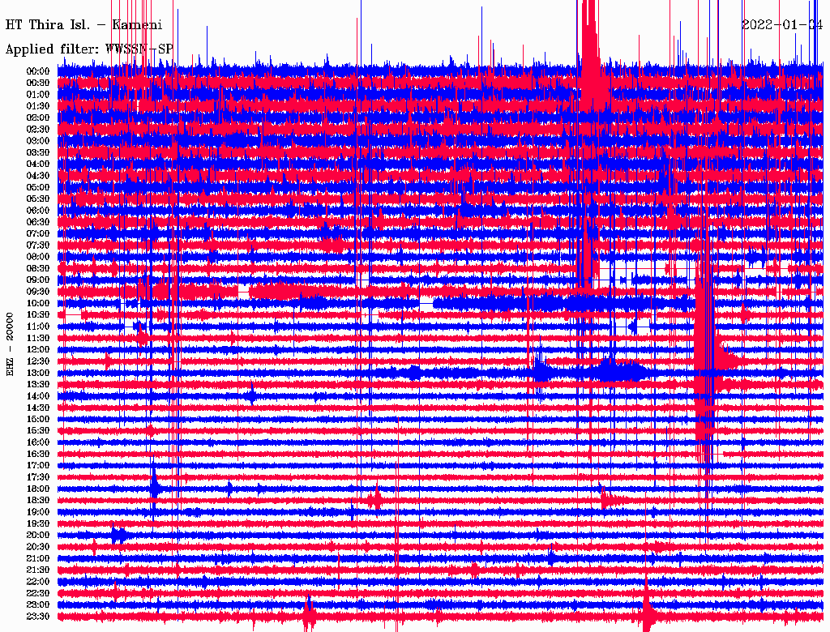830x632 pixels.
Task: Click the 07:00 time label
Action: tap(38, 233)
